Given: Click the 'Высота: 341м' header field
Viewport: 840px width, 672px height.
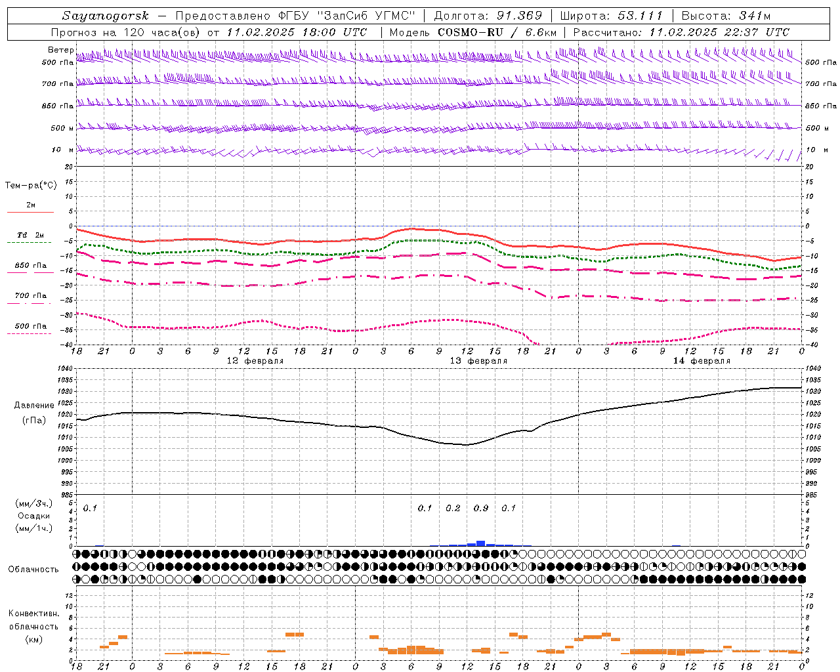Looking at the screenshot, I should tap(726, 16).
